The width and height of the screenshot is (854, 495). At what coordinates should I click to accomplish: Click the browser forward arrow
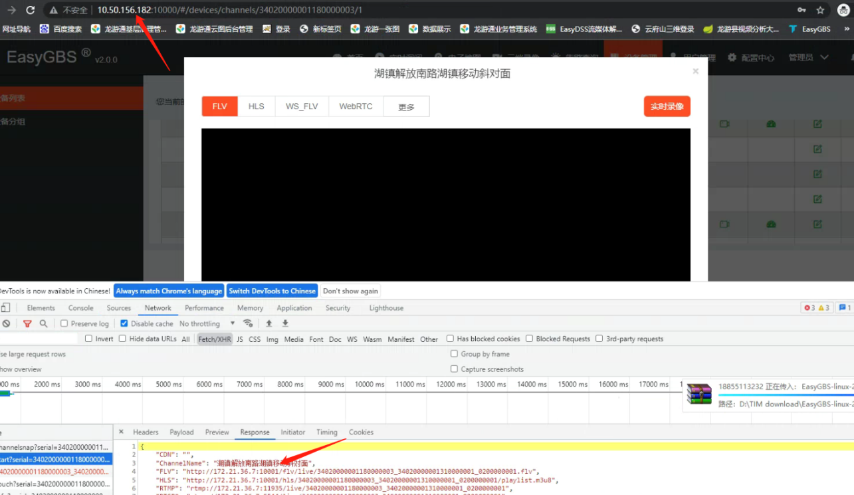click(x=11, y=10)
